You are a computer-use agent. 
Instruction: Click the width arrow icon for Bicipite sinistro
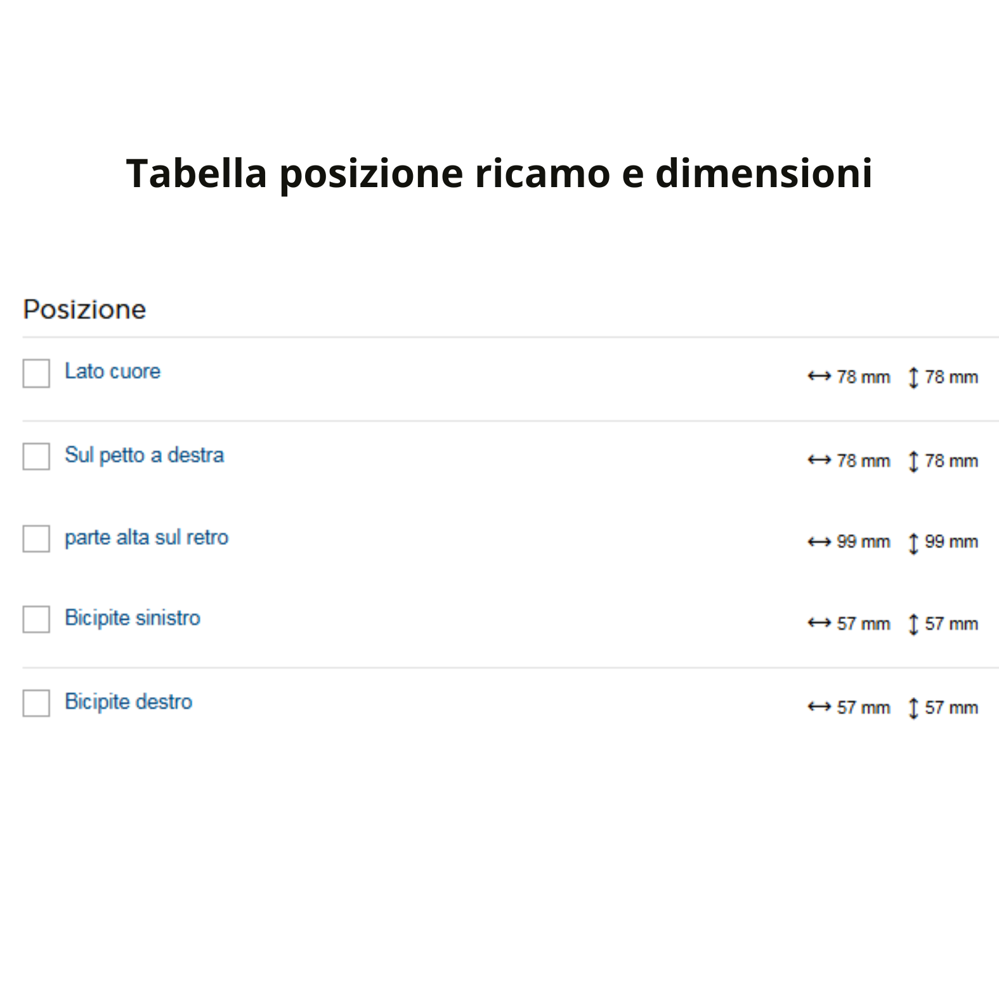pos(819,624)
